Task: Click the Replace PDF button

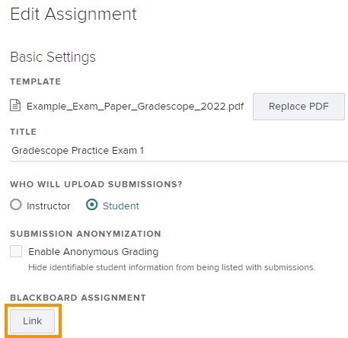Action: point(299,107)
